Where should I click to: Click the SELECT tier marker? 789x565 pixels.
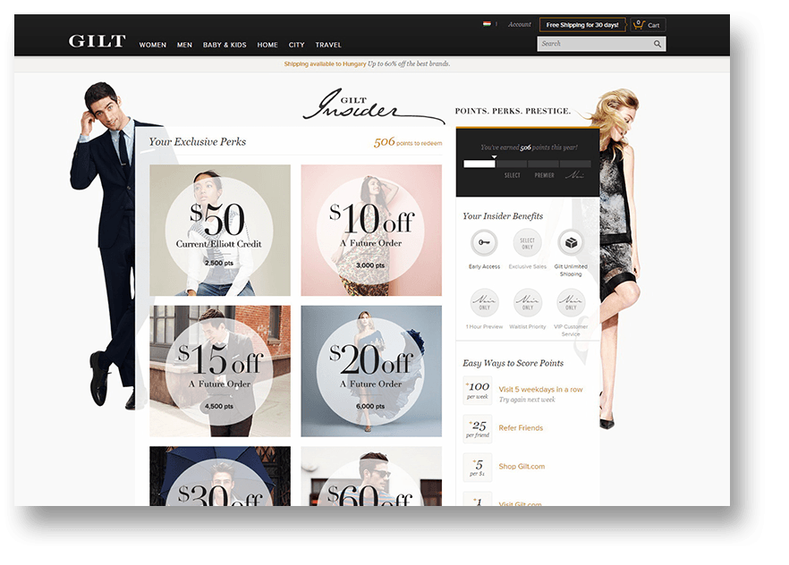513,175
